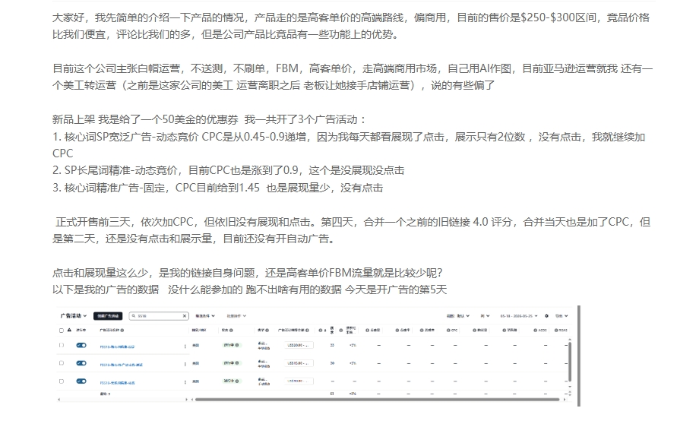Open the third campaign's name link

click(118, 383)
